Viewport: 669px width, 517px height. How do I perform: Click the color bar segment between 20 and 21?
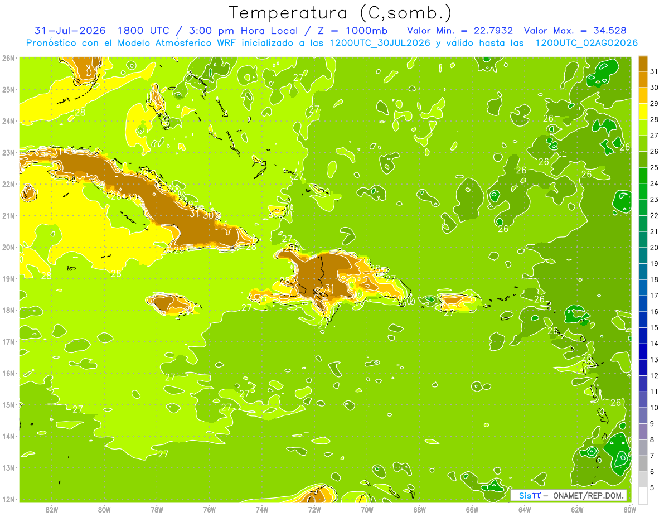(642, 240)
